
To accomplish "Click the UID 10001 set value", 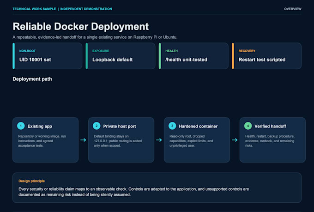I will click(35, 60).
